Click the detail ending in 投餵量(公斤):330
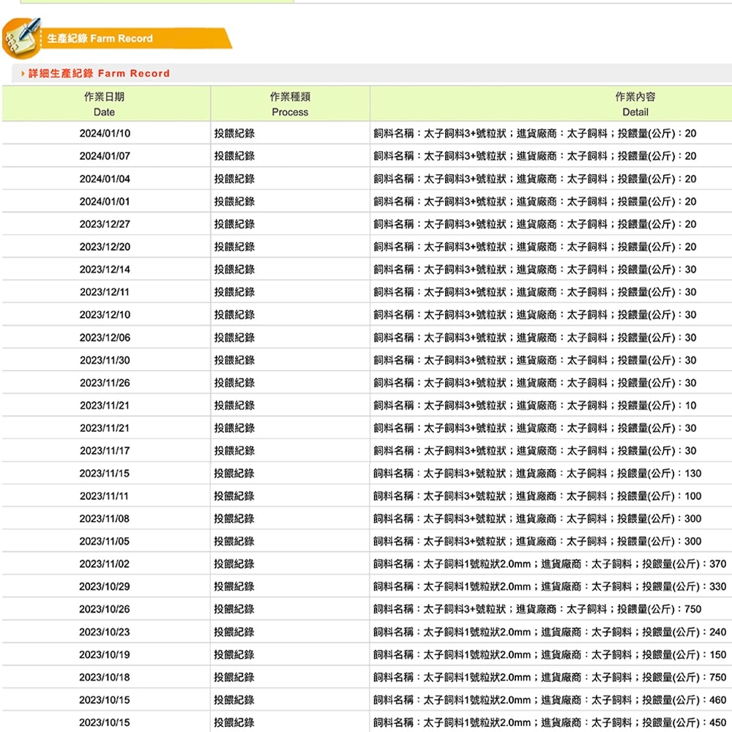Image resolution: width=732 pixels, height=732 pixels. 550,587
